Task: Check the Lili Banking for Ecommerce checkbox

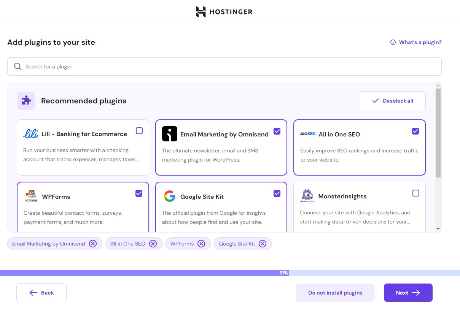Action: point(139,131)
